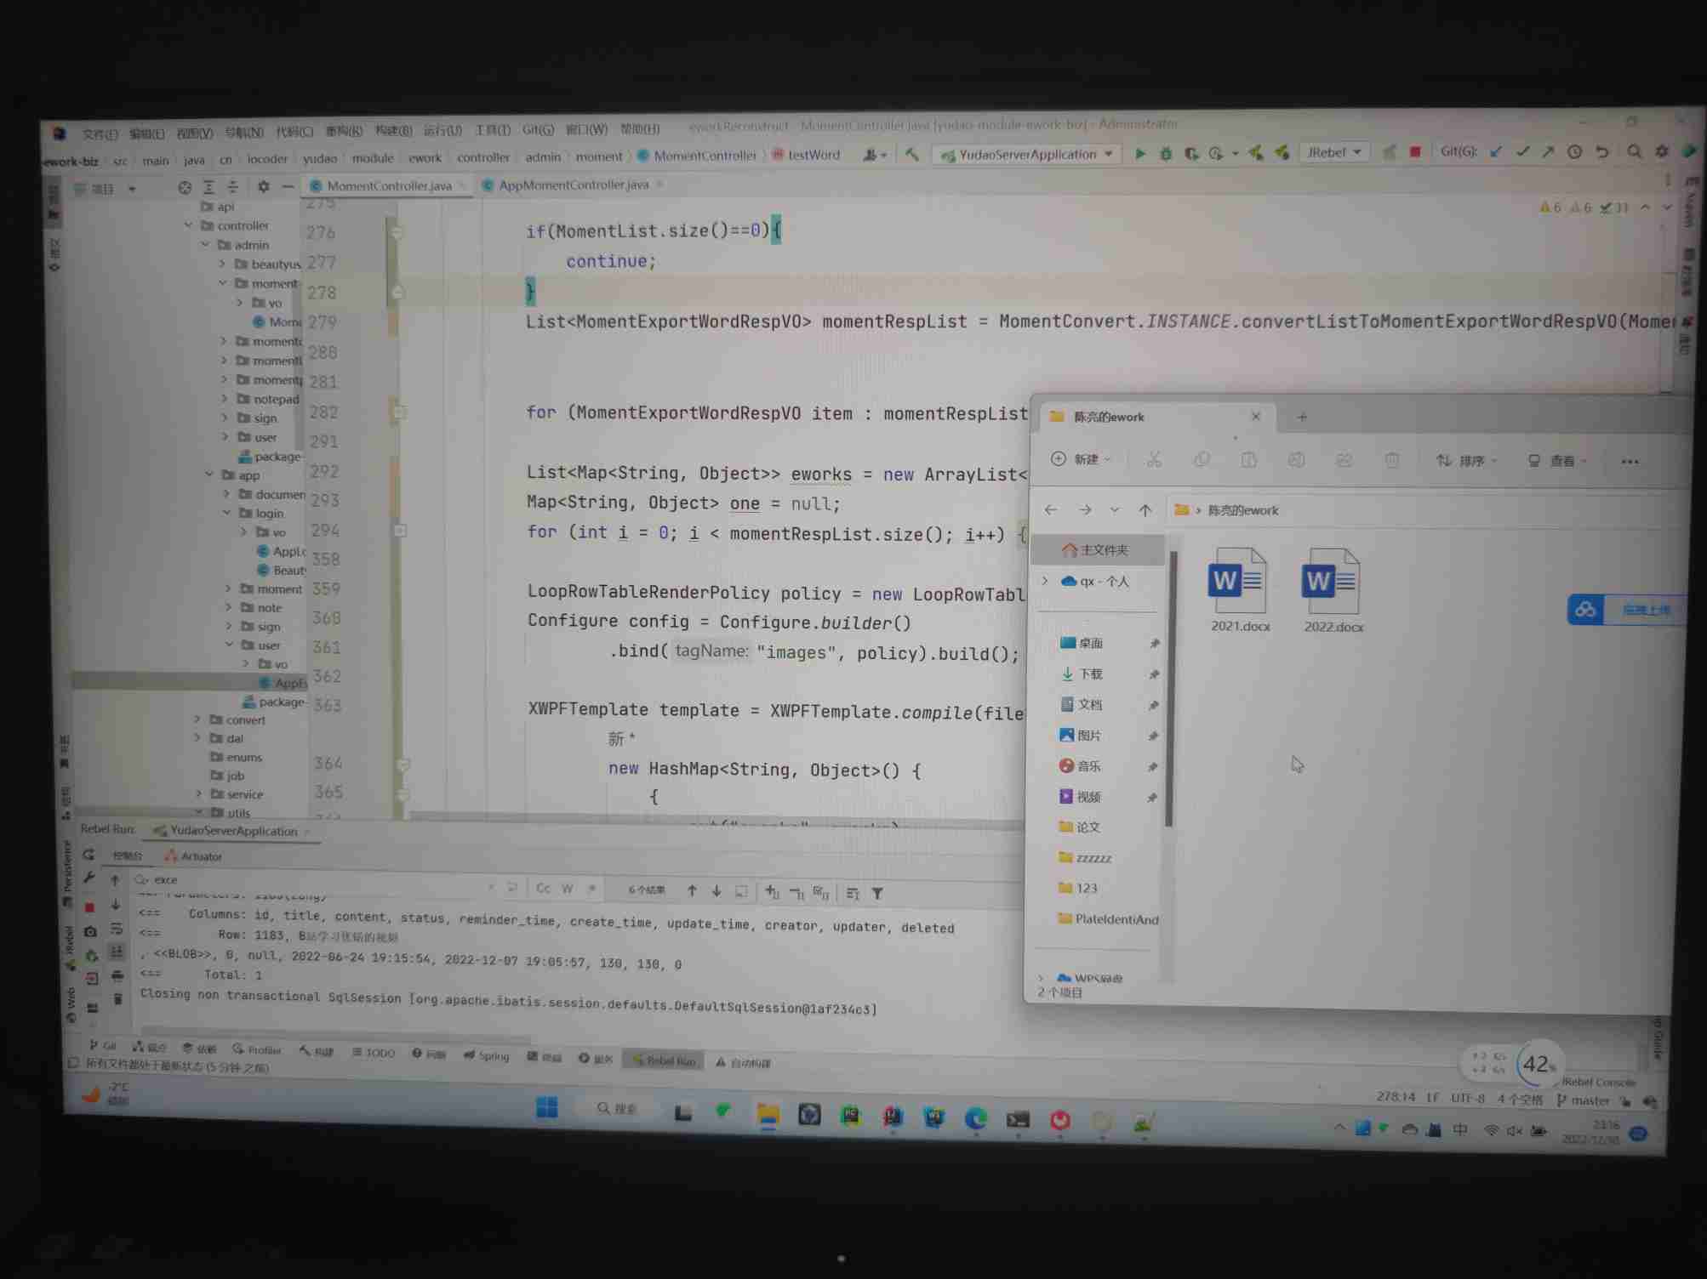The width and height of the screenshot is (1707, 1279).
Task: Open the Spring tool window button
Action: 487,1055
